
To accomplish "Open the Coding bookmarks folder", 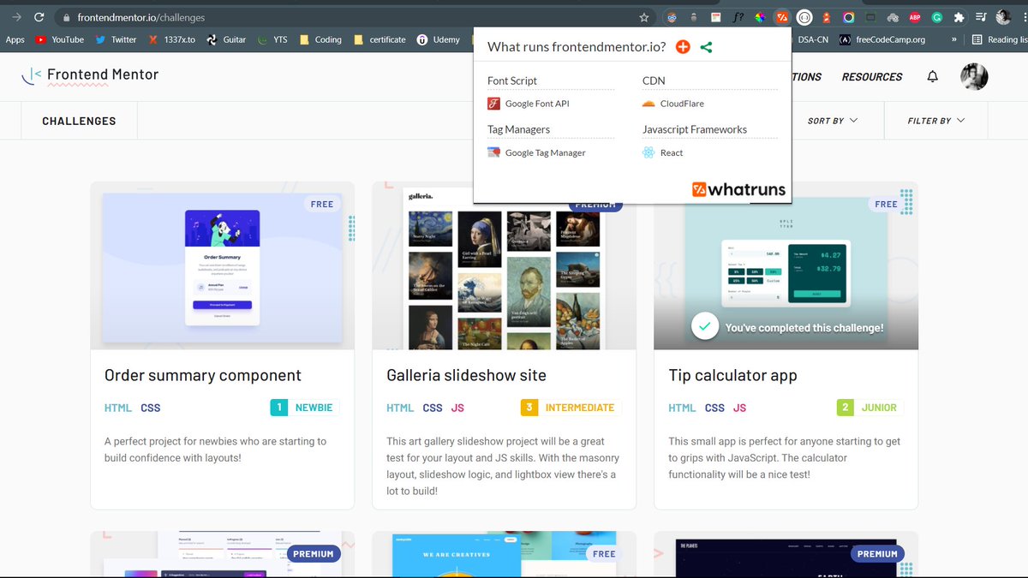I will coord(320,39).
